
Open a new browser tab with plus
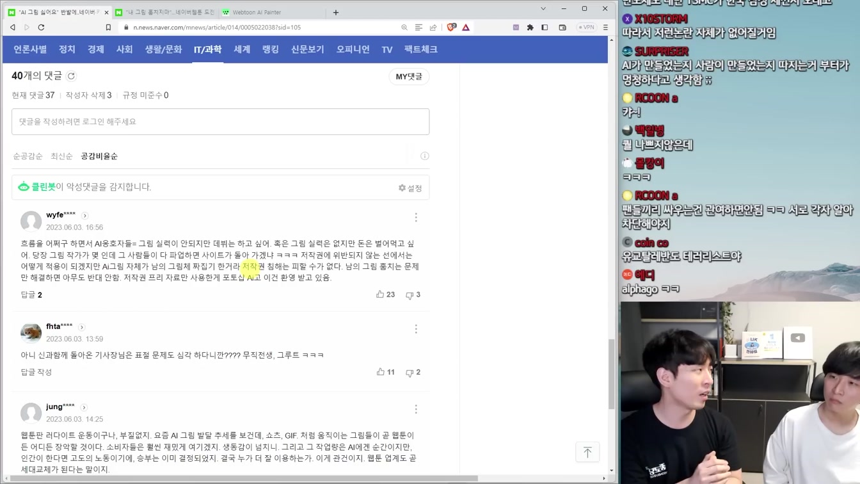336,12
